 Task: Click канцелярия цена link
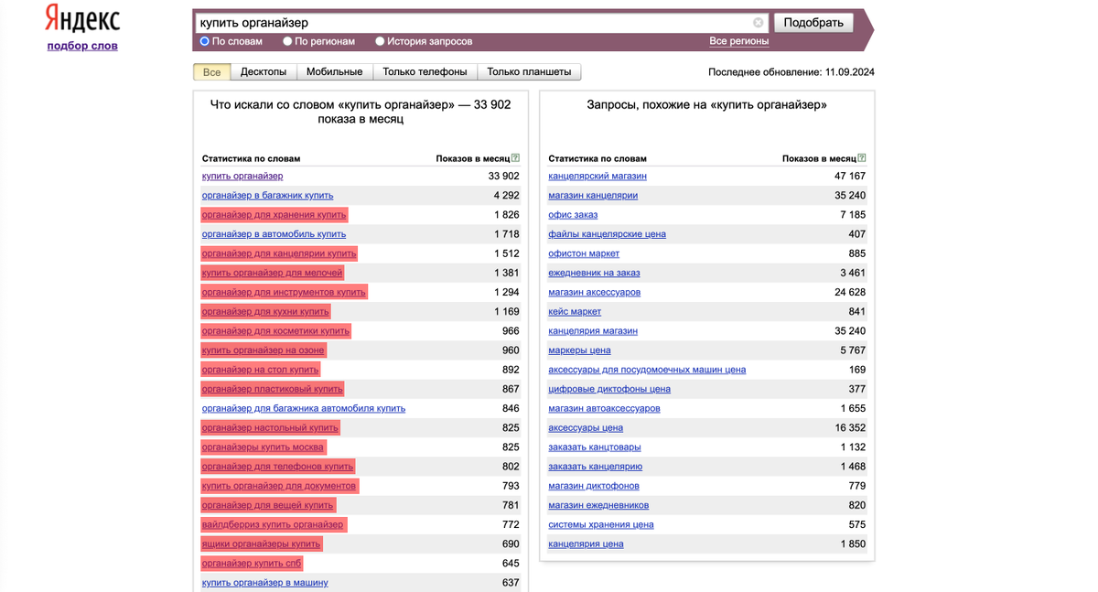[x=586, y=544]
